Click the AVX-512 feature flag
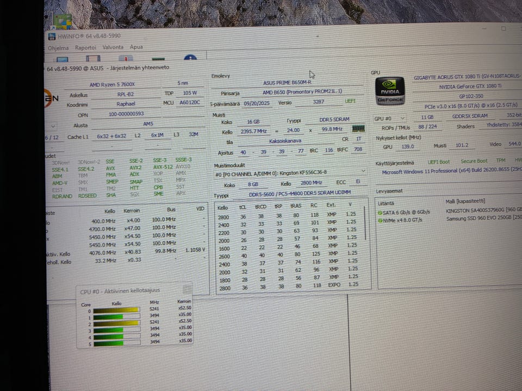This screenshot has width=522, height=391. coord(163,167)
